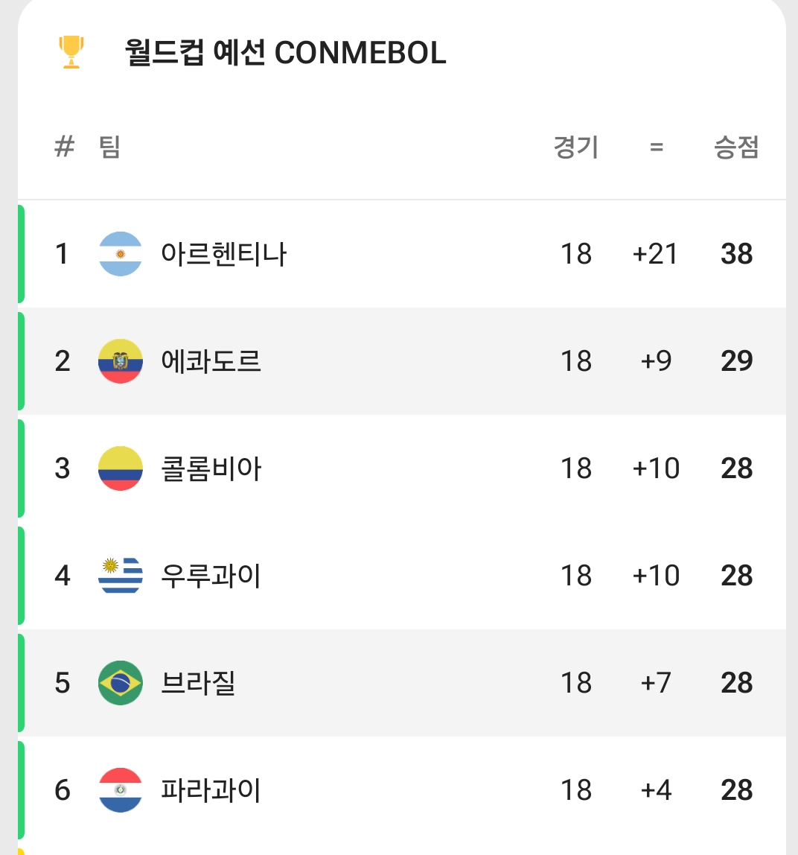
Task: Tap the Uruguay flag icon
Action: tap(120, 576)
